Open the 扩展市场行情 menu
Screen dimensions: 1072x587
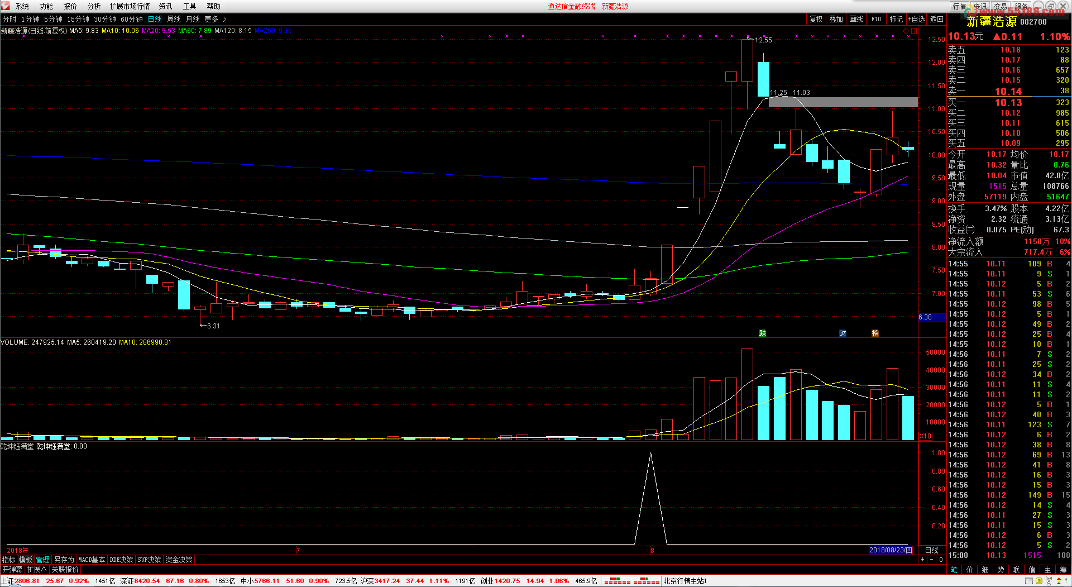tap(130, 6)
